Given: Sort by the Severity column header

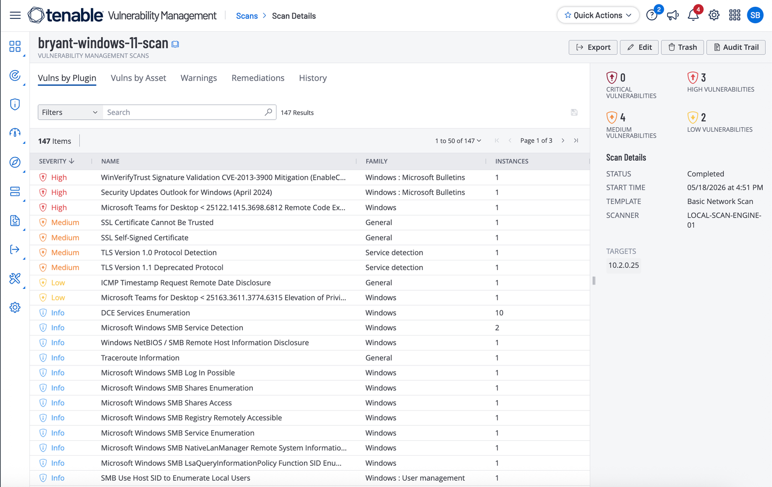Looking at the screenshot, I should (56, 161).
